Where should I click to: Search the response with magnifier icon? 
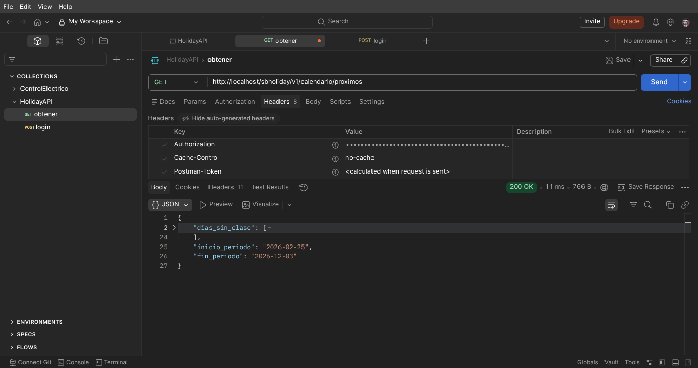[648, 205]
